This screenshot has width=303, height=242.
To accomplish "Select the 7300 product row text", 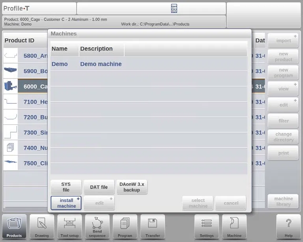I will pos(36,133).
